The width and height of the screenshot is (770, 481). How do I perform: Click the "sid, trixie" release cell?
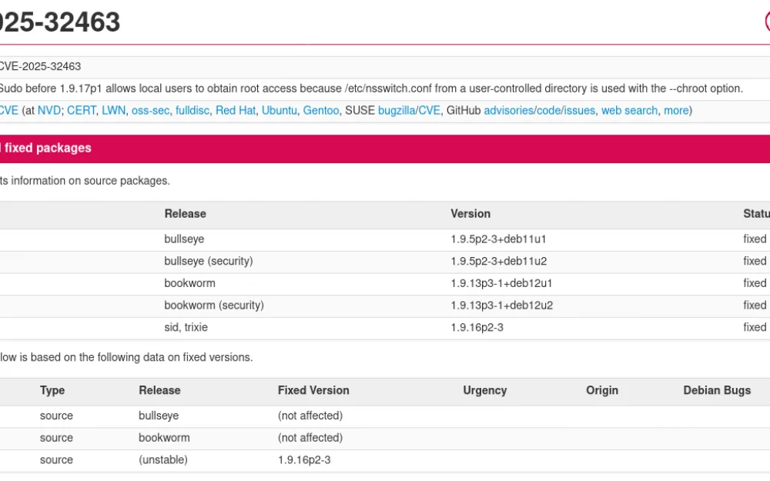pyautogui.click(x=186, y=327)
